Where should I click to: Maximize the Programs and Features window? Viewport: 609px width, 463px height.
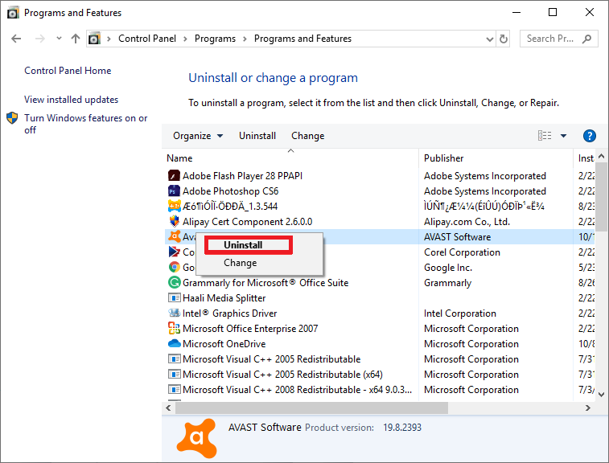[x=553, y=12]
